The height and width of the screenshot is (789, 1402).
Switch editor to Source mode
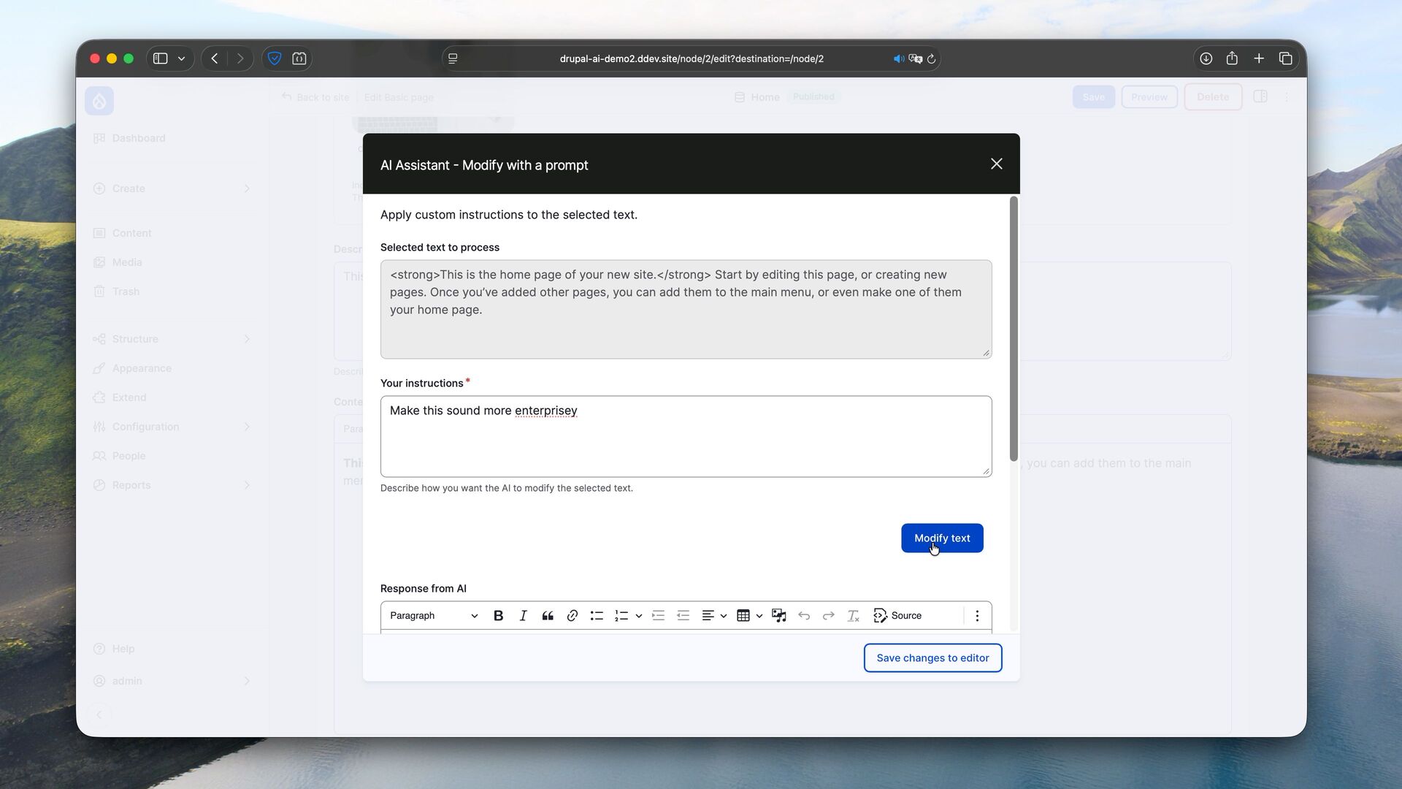point(897,616)
